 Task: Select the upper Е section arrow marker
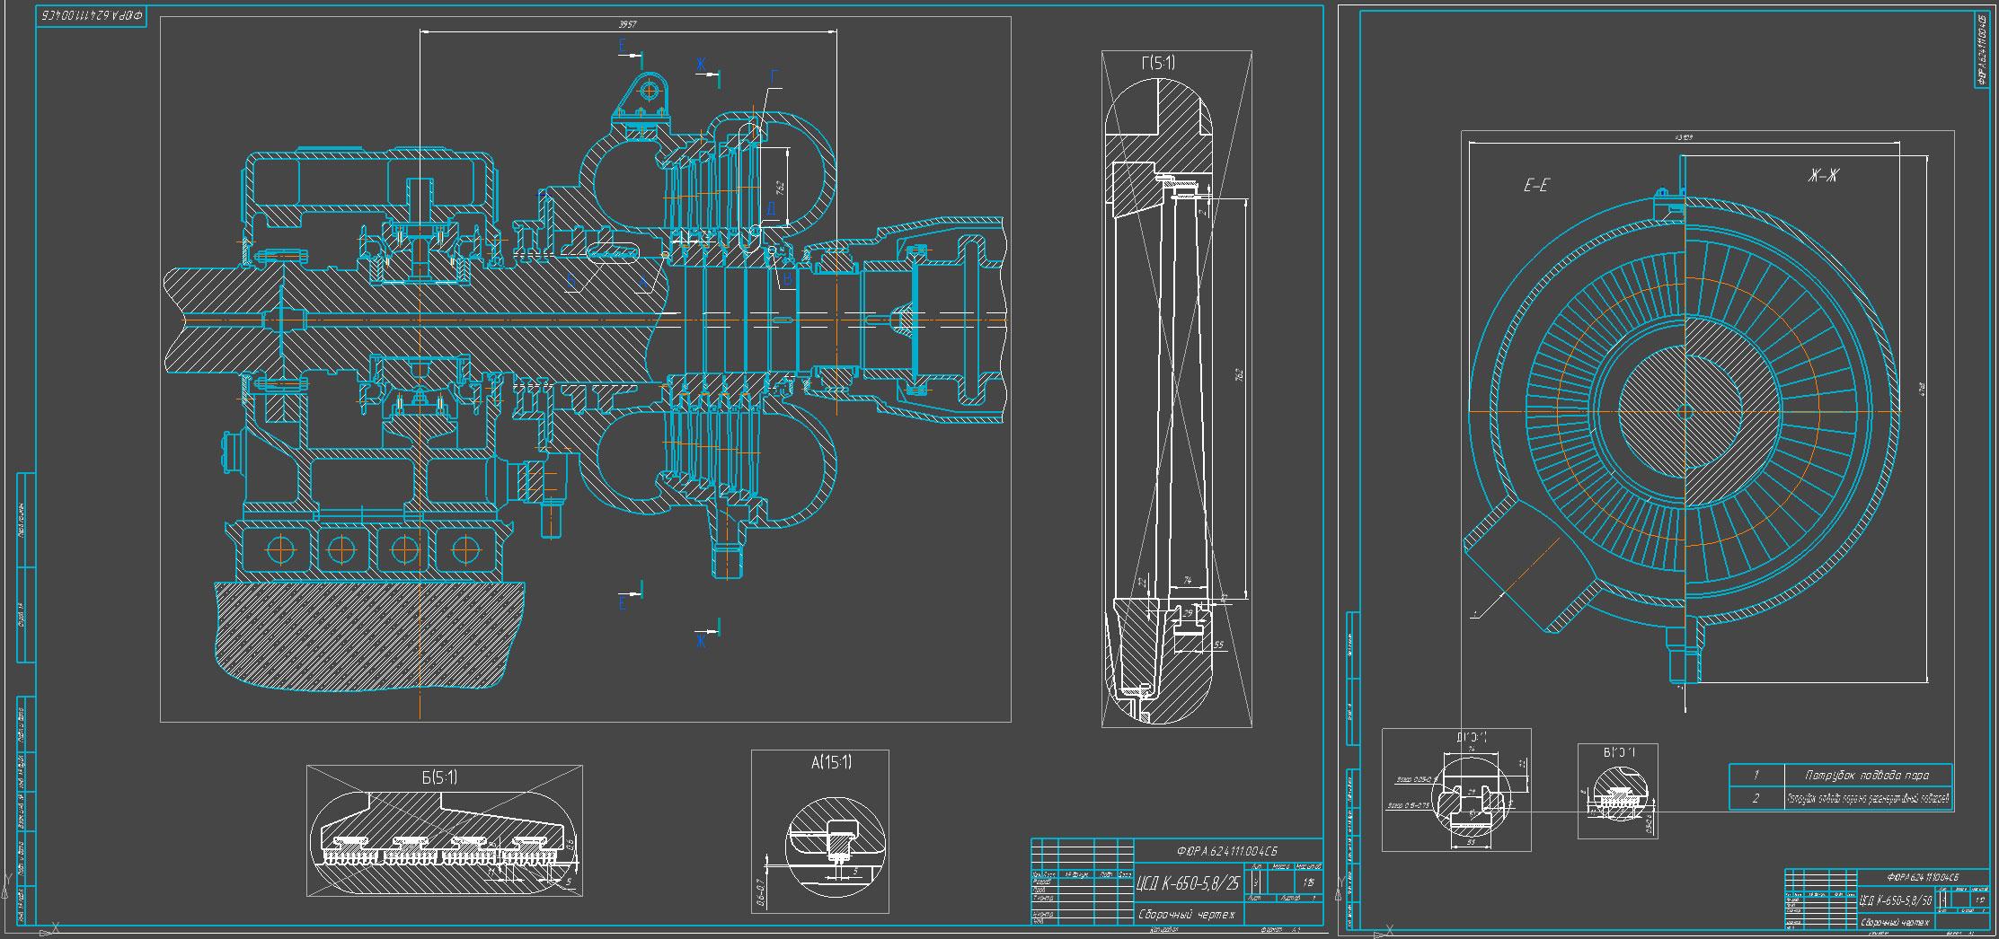623,45
